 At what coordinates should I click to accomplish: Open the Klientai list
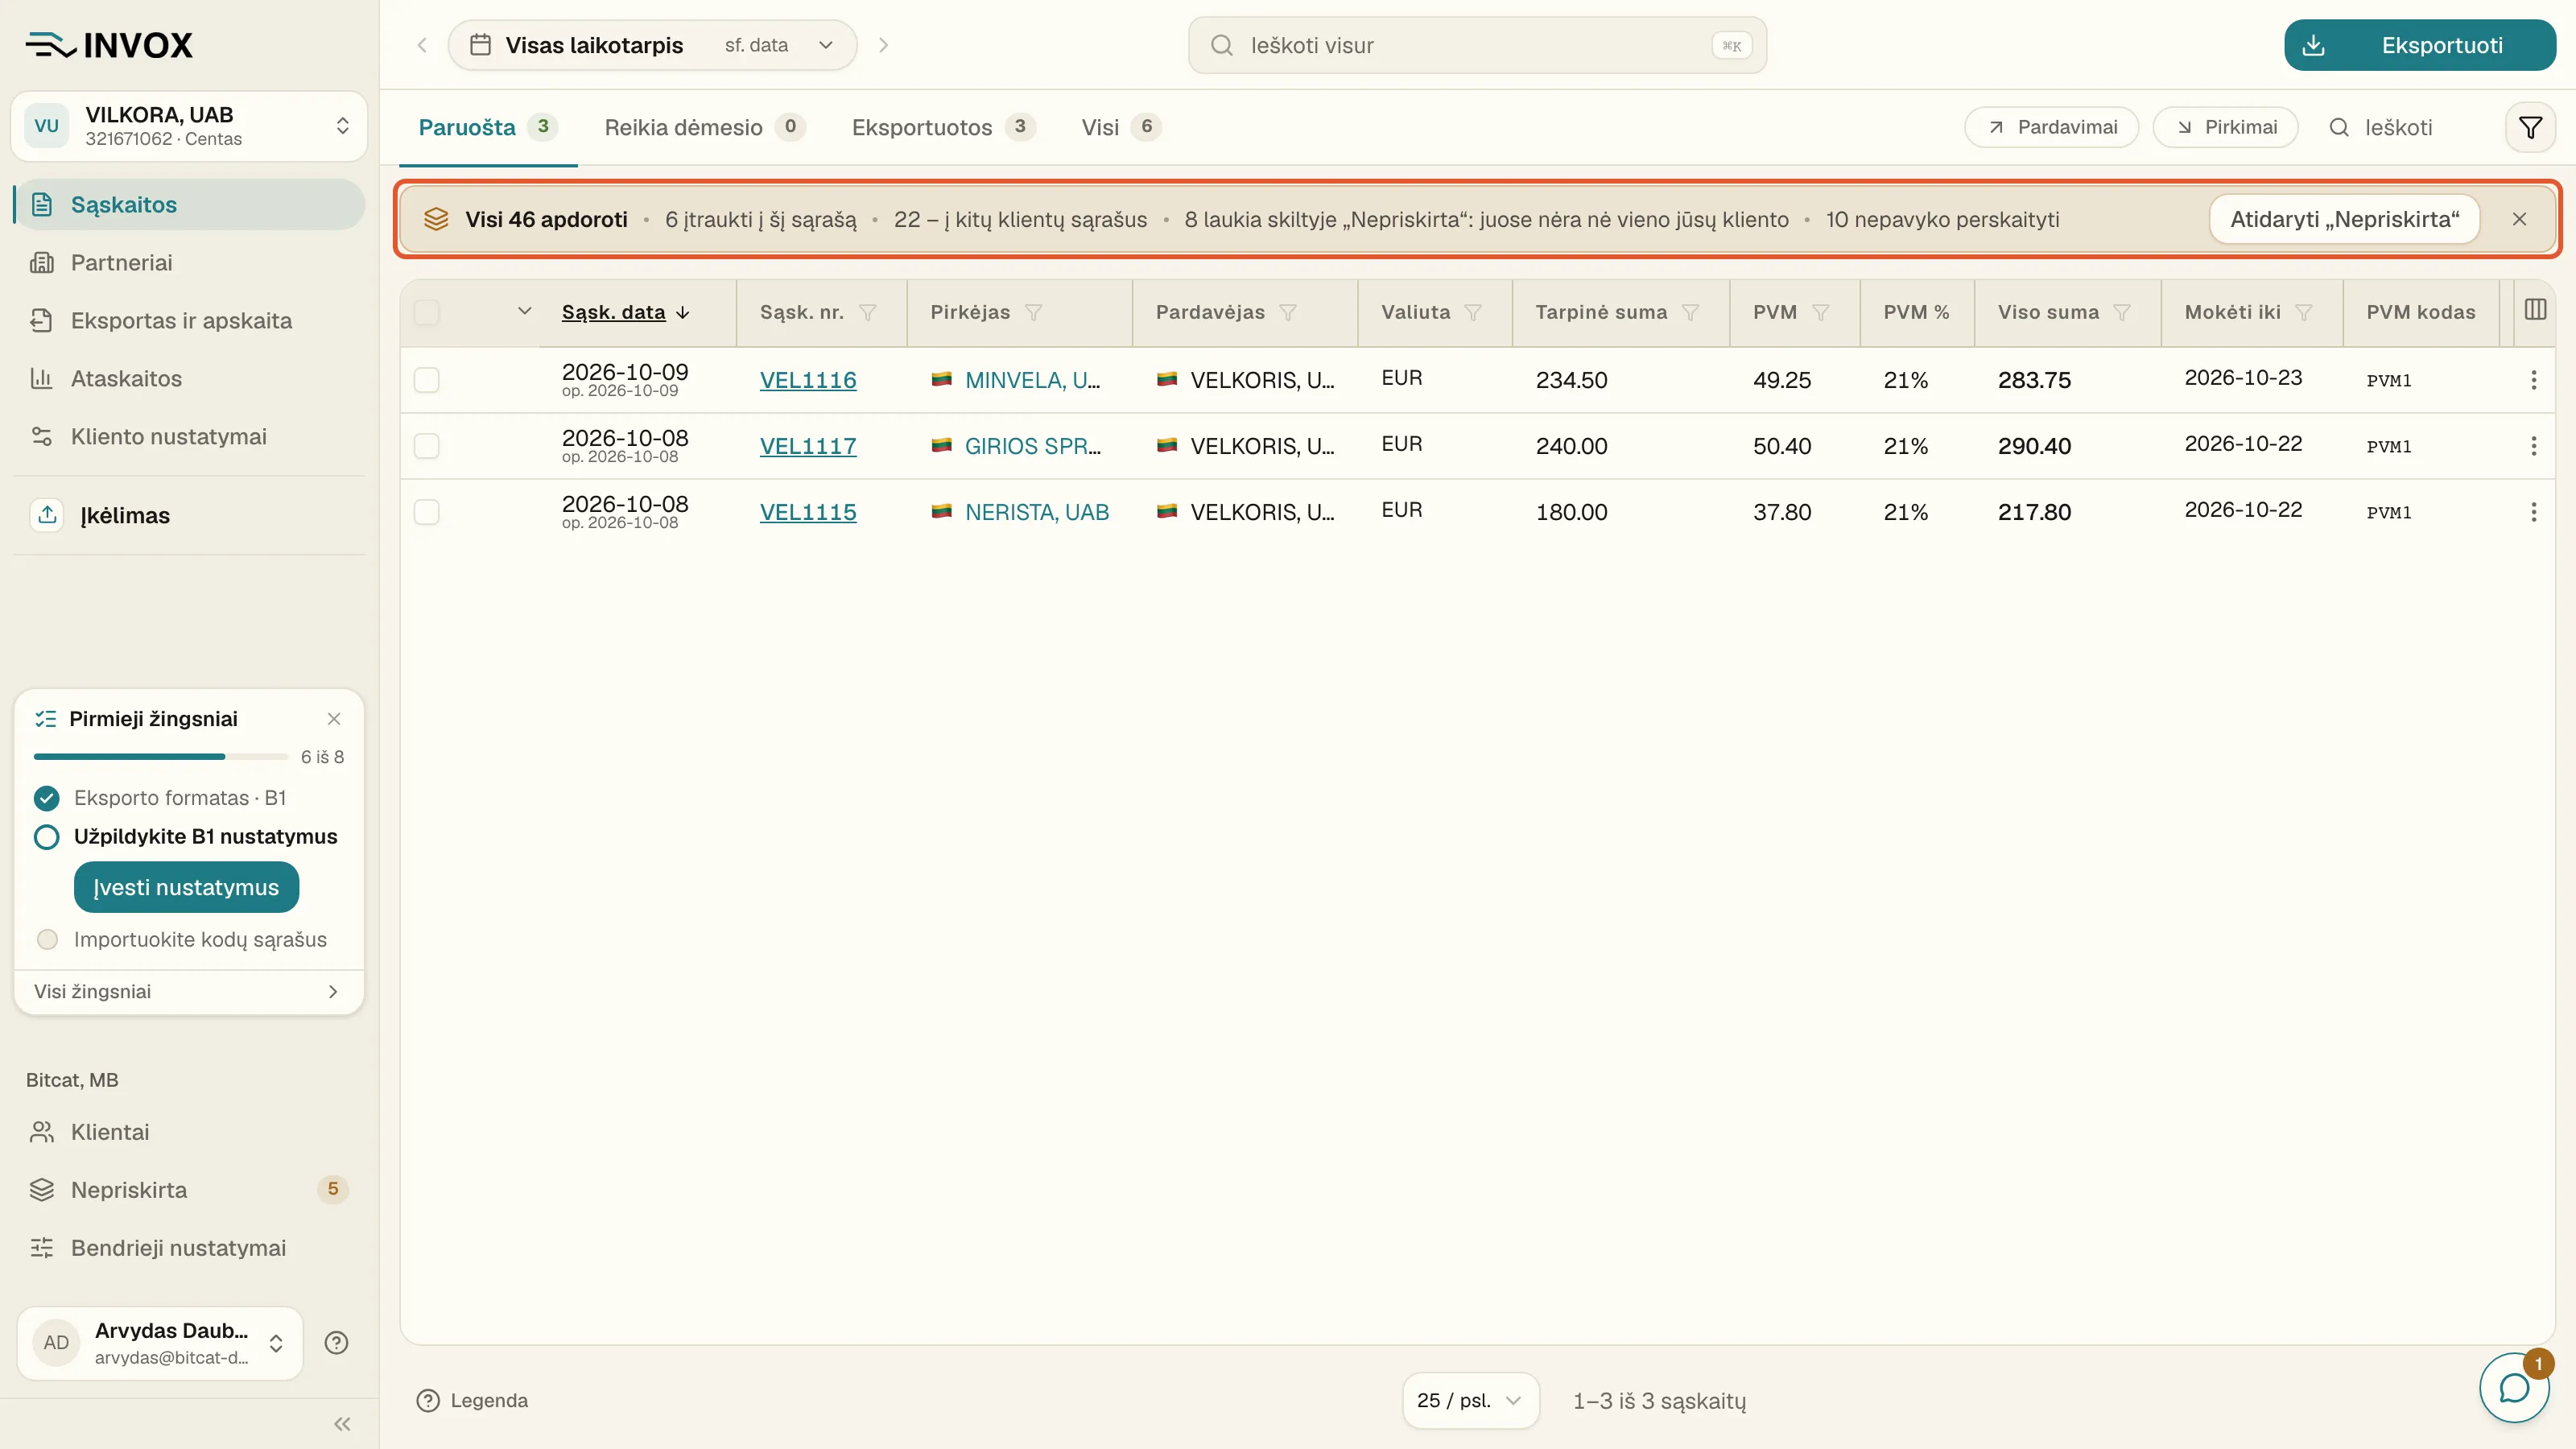190,1132
